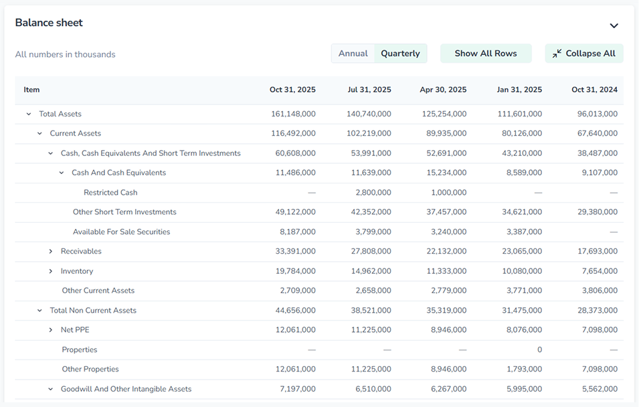Select the Restricted Cash row label
Screen dimensions: 639x407
point(110,193)
